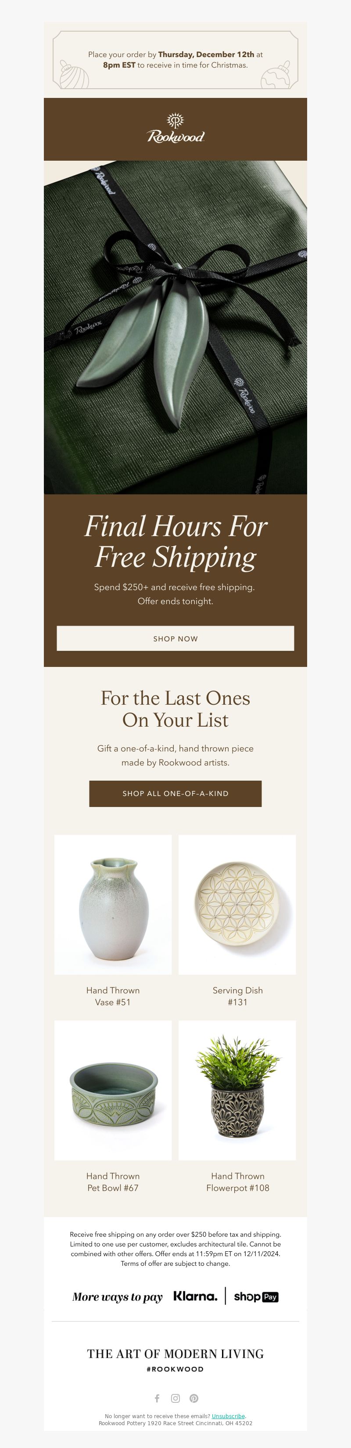Open the Instagram icon in footer
Image resolution: width=351 pixels, height=1448 pixels.
(x=175, y=1398)
